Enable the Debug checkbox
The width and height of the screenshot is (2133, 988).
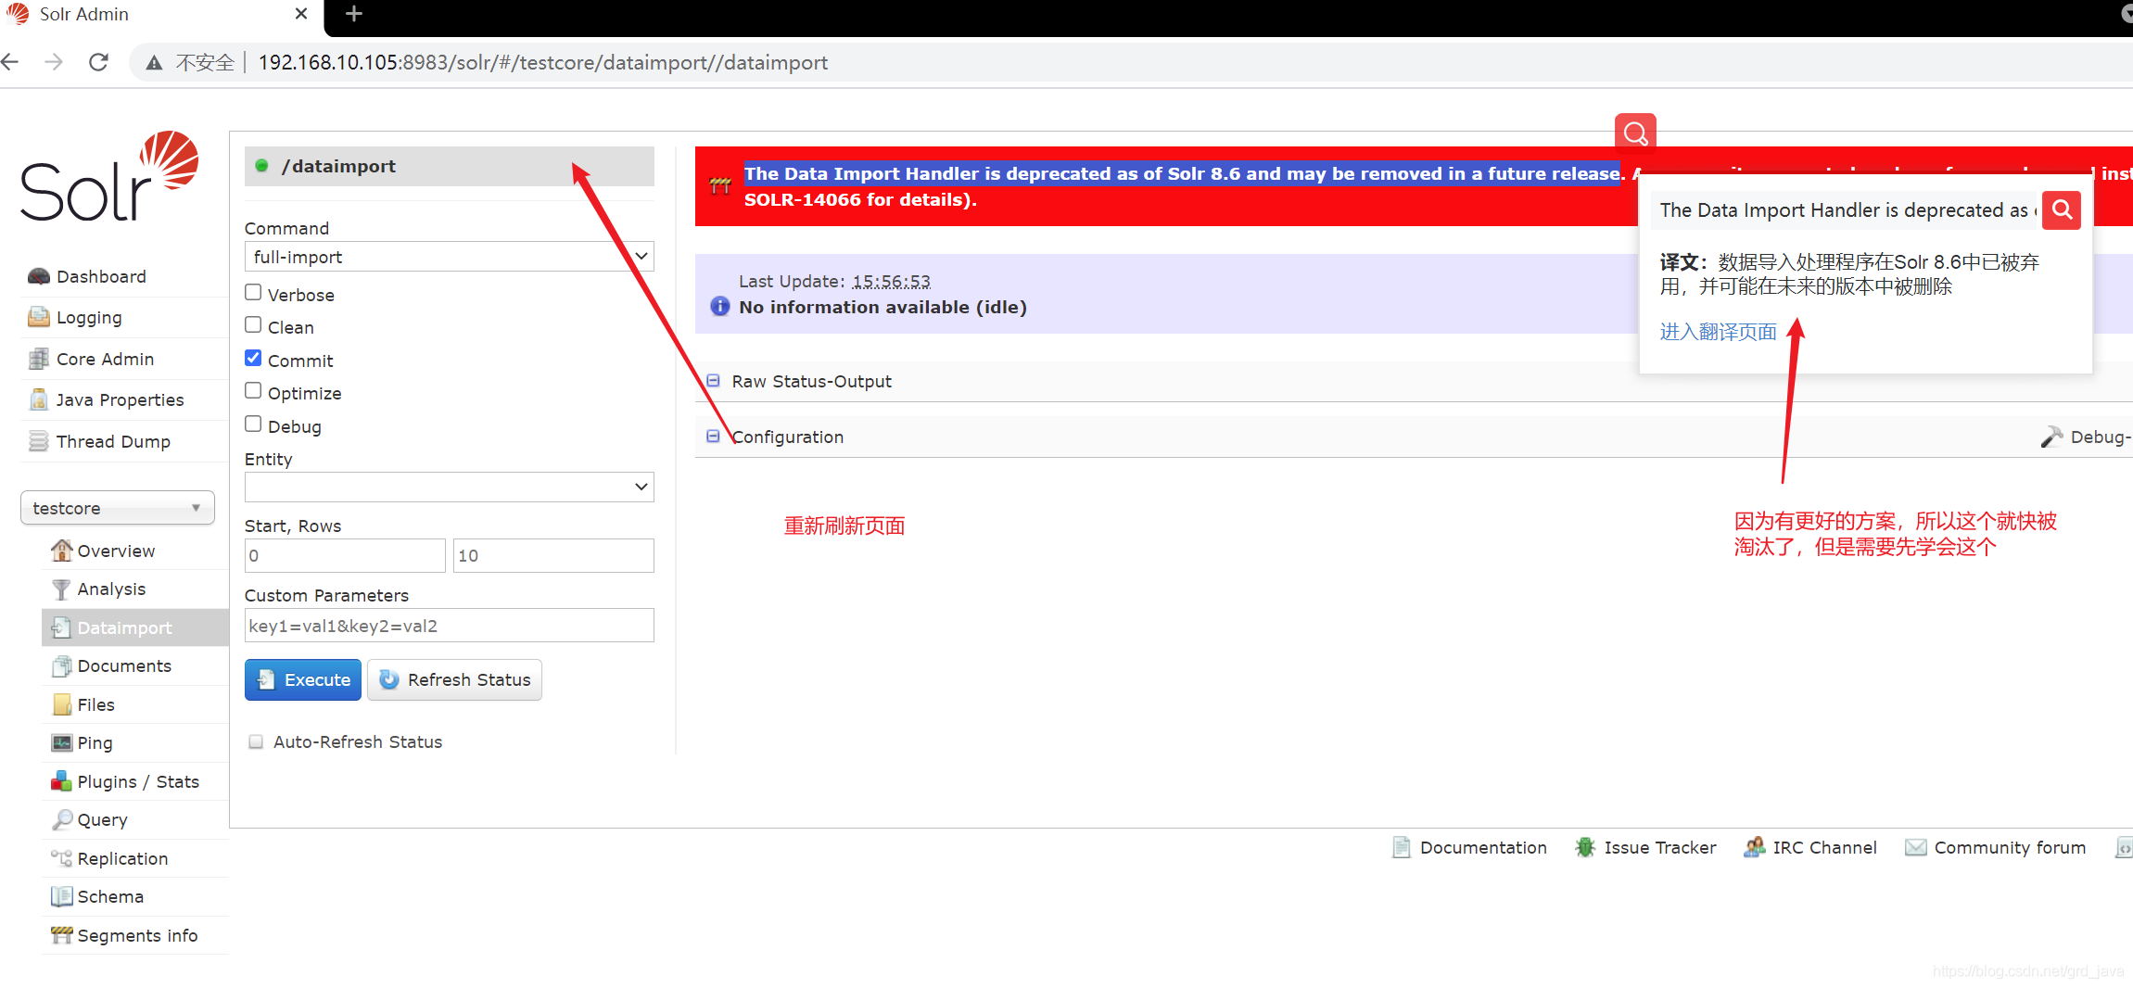pyautogui.click(x=253, y=424)
